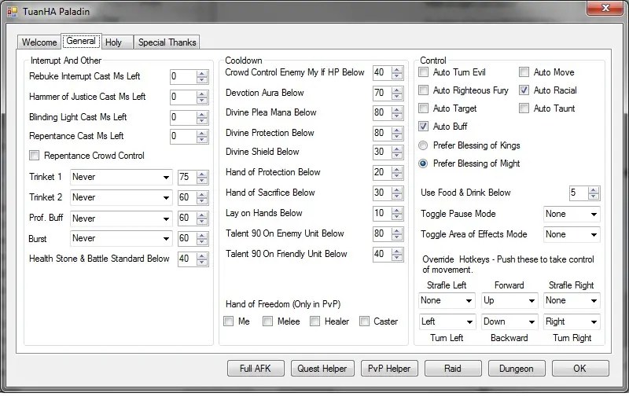Image resolution: width=629 pixels, height=415 pixels.
Task: Click the Dungeon preset button
Action: [x=517, y=369]
